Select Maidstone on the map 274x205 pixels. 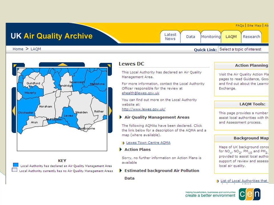(x=97, y=84)
